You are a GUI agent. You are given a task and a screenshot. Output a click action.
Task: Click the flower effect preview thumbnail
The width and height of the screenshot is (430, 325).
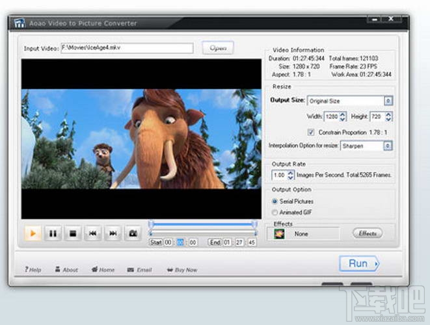tap(279, 234)
